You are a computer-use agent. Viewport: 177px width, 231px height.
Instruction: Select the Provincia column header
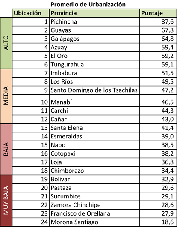[x=94, y=13]
